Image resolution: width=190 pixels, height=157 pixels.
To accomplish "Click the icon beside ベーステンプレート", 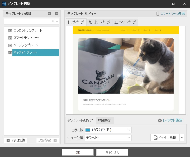I will [x=10, y=45].
